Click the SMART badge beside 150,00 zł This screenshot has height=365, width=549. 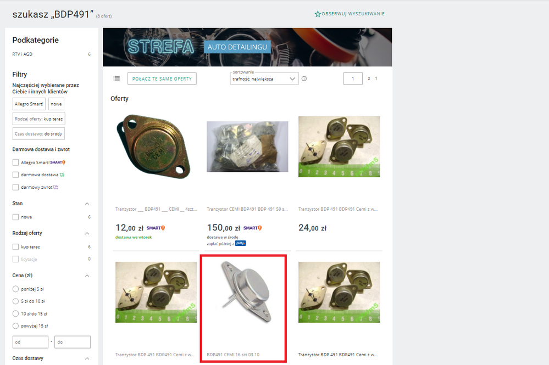[252, 228]
